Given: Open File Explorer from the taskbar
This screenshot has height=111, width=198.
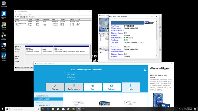Looking at the screenshot, I should point(53,109).
